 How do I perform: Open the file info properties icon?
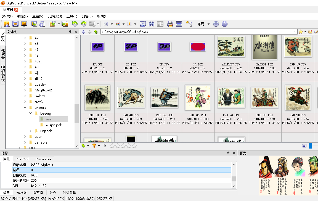(x=42, y=24)
